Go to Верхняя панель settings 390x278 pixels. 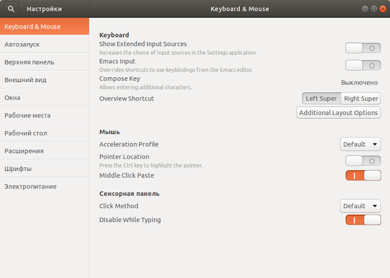[x=44, y=62]
